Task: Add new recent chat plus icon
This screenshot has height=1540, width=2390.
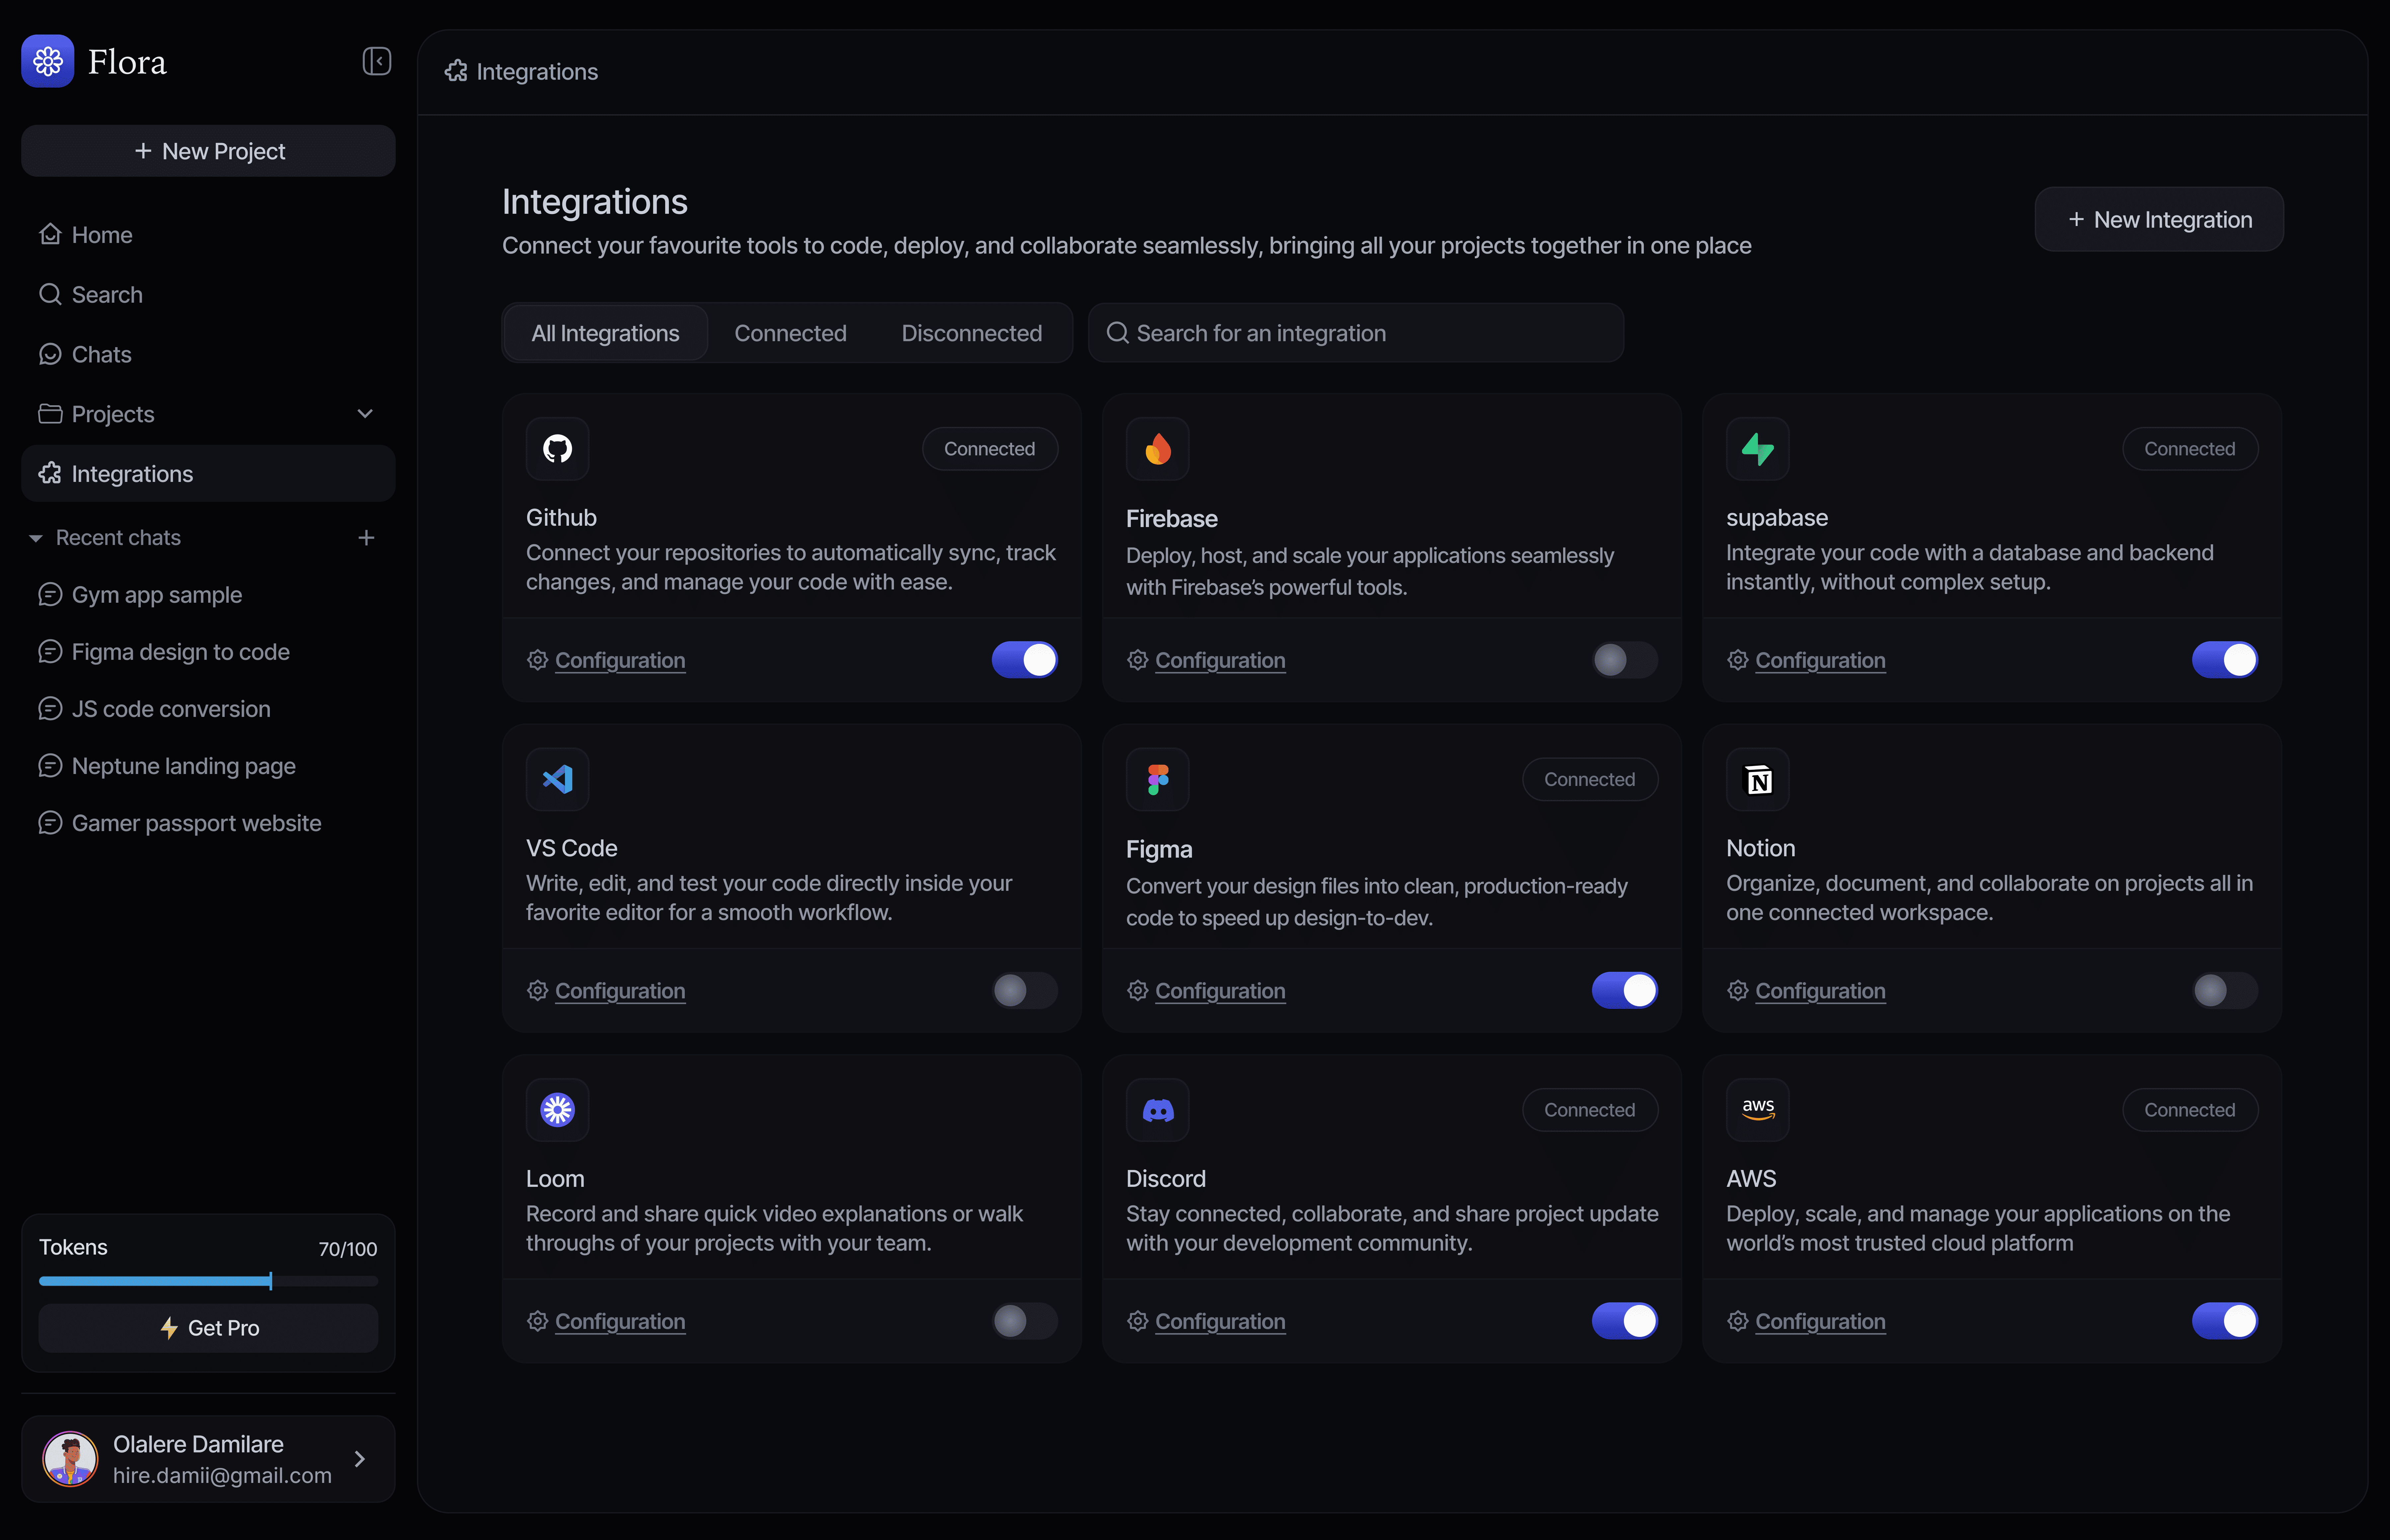Action: click(366, 538)
